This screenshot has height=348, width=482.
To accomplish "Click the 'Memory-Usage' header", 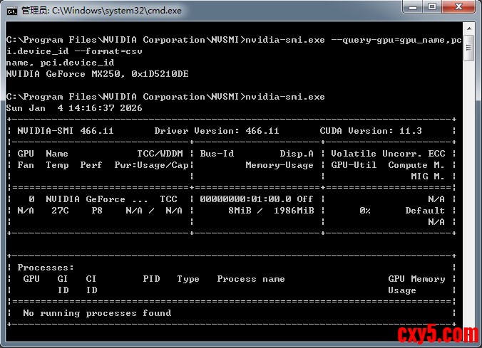I will 280,165.
